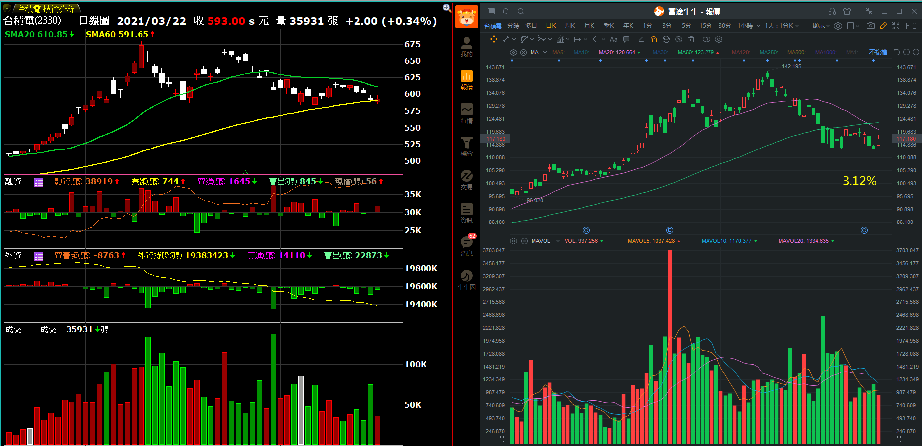Take chart screenshot with camera icon
This screenshot has height=446, width=922.
(x=871, y=26)
